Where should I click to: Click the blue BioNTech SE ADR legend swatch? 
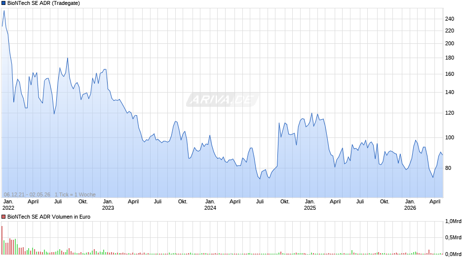point(3,3)
